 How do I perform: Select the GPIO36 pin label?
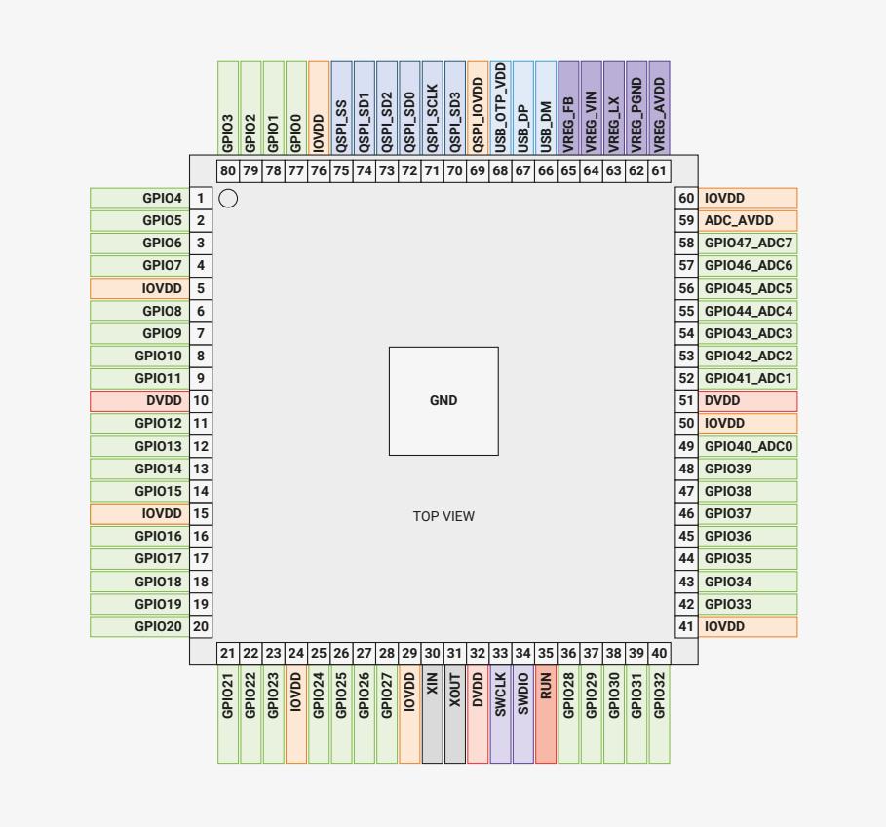click(749, 537)
